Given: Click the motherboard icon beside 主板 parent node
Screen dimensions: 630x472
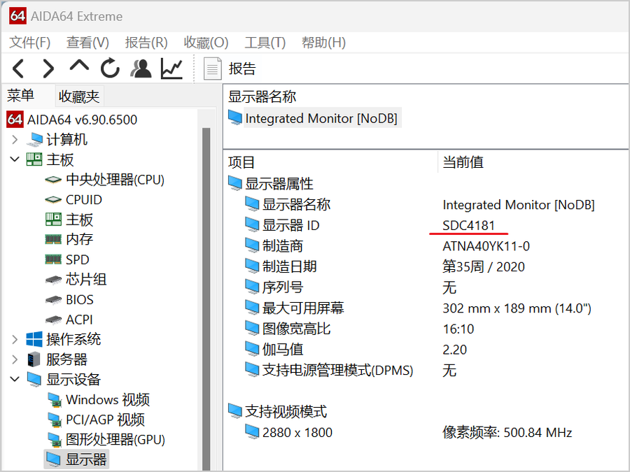Looking at the screenshot, I should (34, 159).
